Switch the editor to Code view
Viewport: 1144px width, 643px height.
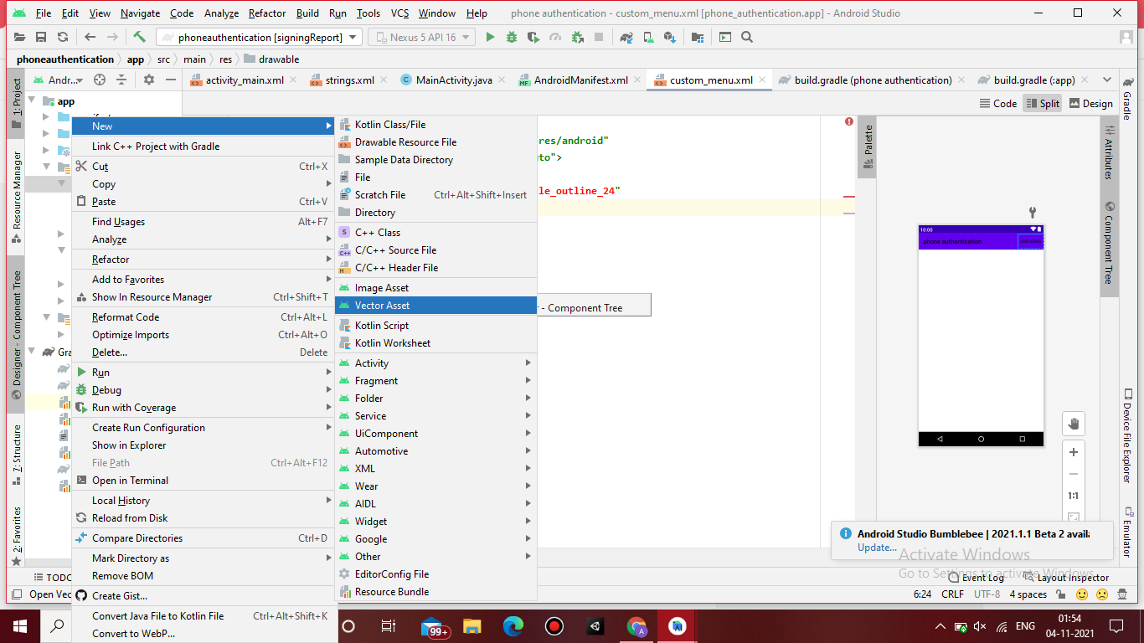coord(997,103)
